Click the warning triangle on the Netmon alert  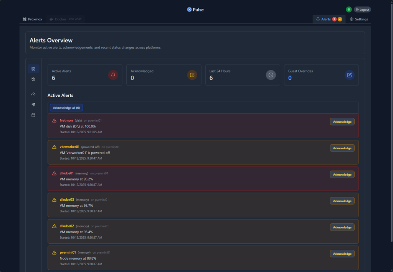coord(54,120)
